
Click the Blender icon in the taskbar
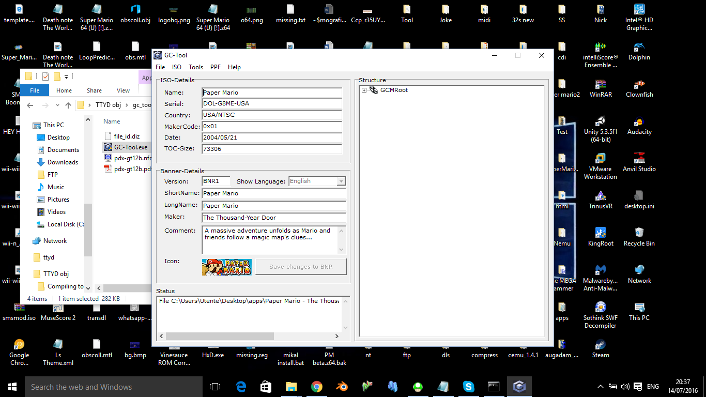pyautogui.click(x=342, y=387)
